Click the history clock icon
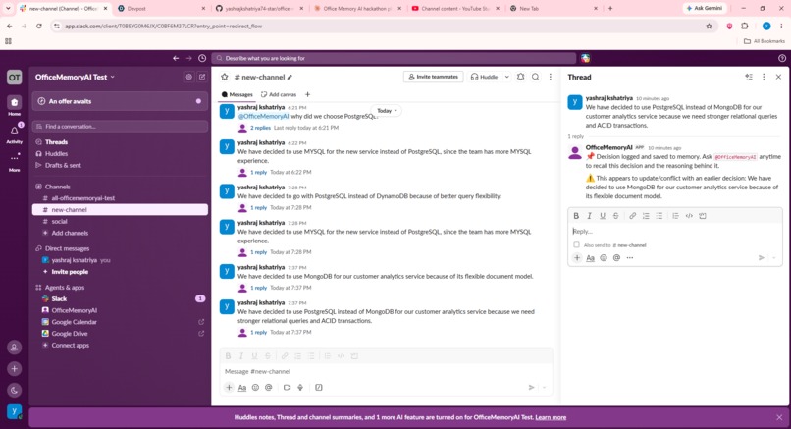Screen dimensions: 791x429 202,58
